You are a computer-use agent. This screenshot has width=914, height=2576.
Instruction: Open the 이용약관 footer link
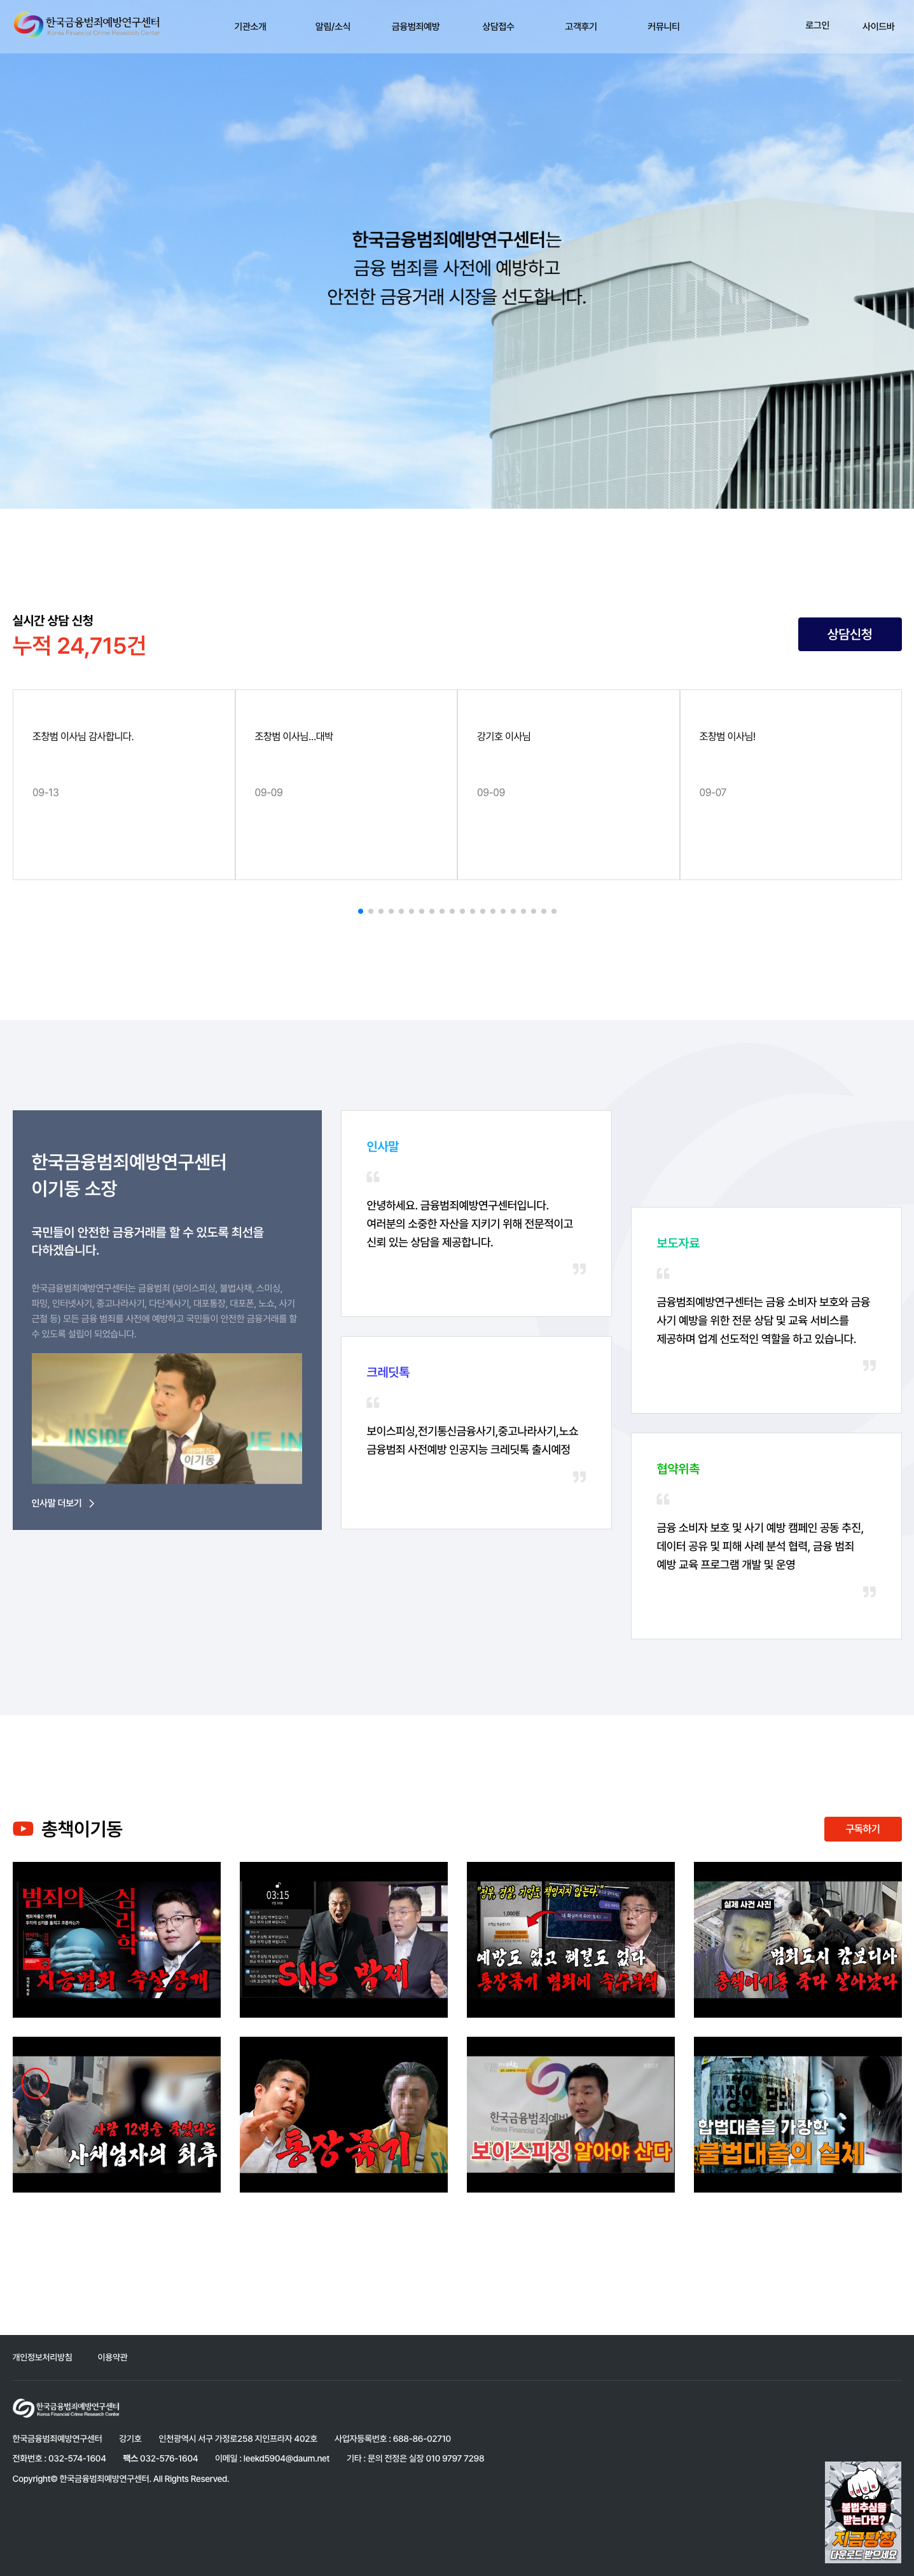click(x=112, y=2357)
